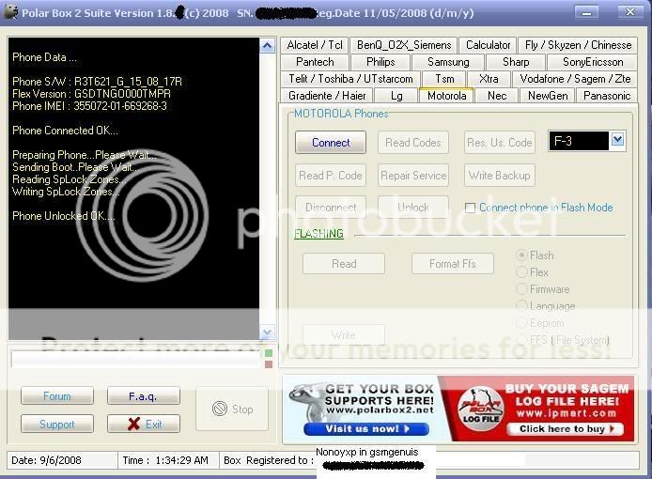Viewport: 652px width, 479px height.
Task: Select the Motorola tab
Action: (x=446, y=96)
